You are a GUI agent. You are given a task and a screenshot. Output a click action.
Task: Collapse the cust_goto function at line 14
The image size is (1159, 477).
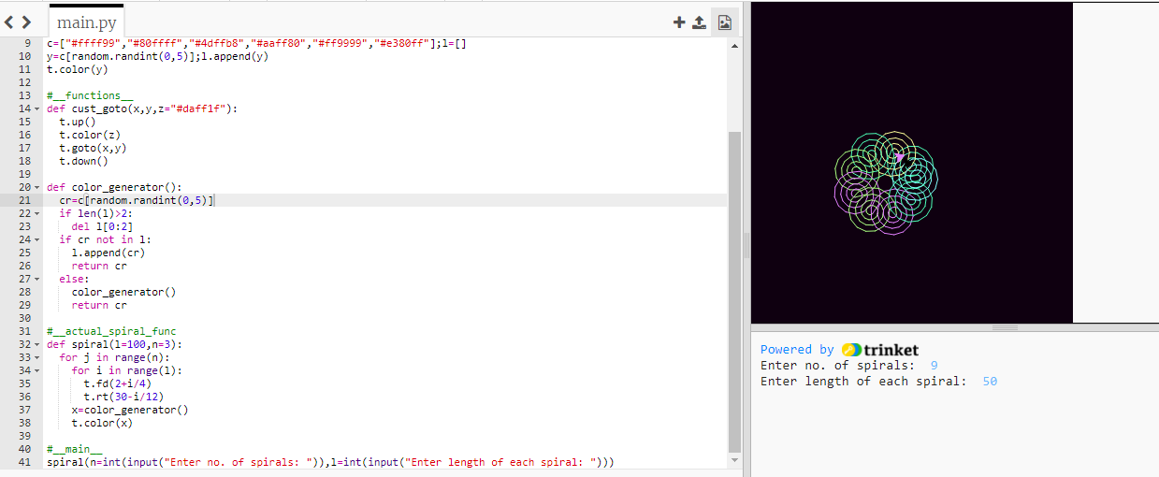point(36,108)
